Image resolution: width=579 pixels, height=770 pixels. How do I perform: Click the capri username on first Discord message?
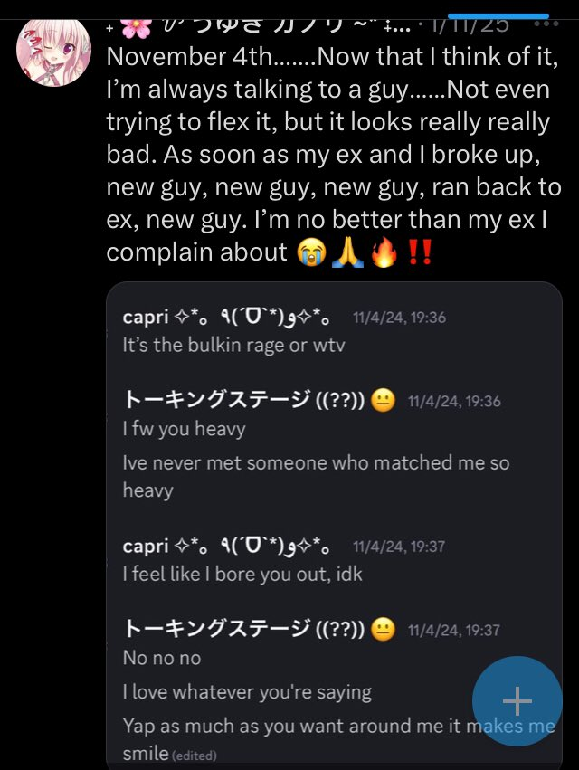point(146,318)
